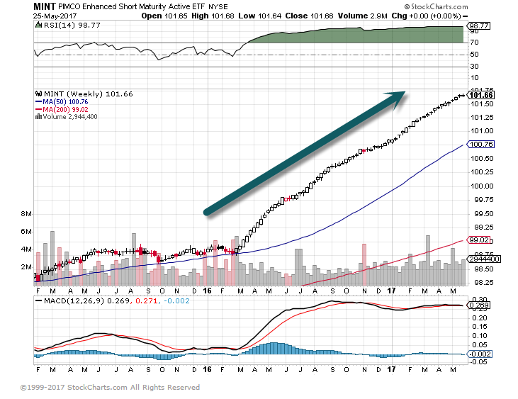
Task: Click the blue MA(50) 100.76 legend entry
Action: click(x=62, y=102)
